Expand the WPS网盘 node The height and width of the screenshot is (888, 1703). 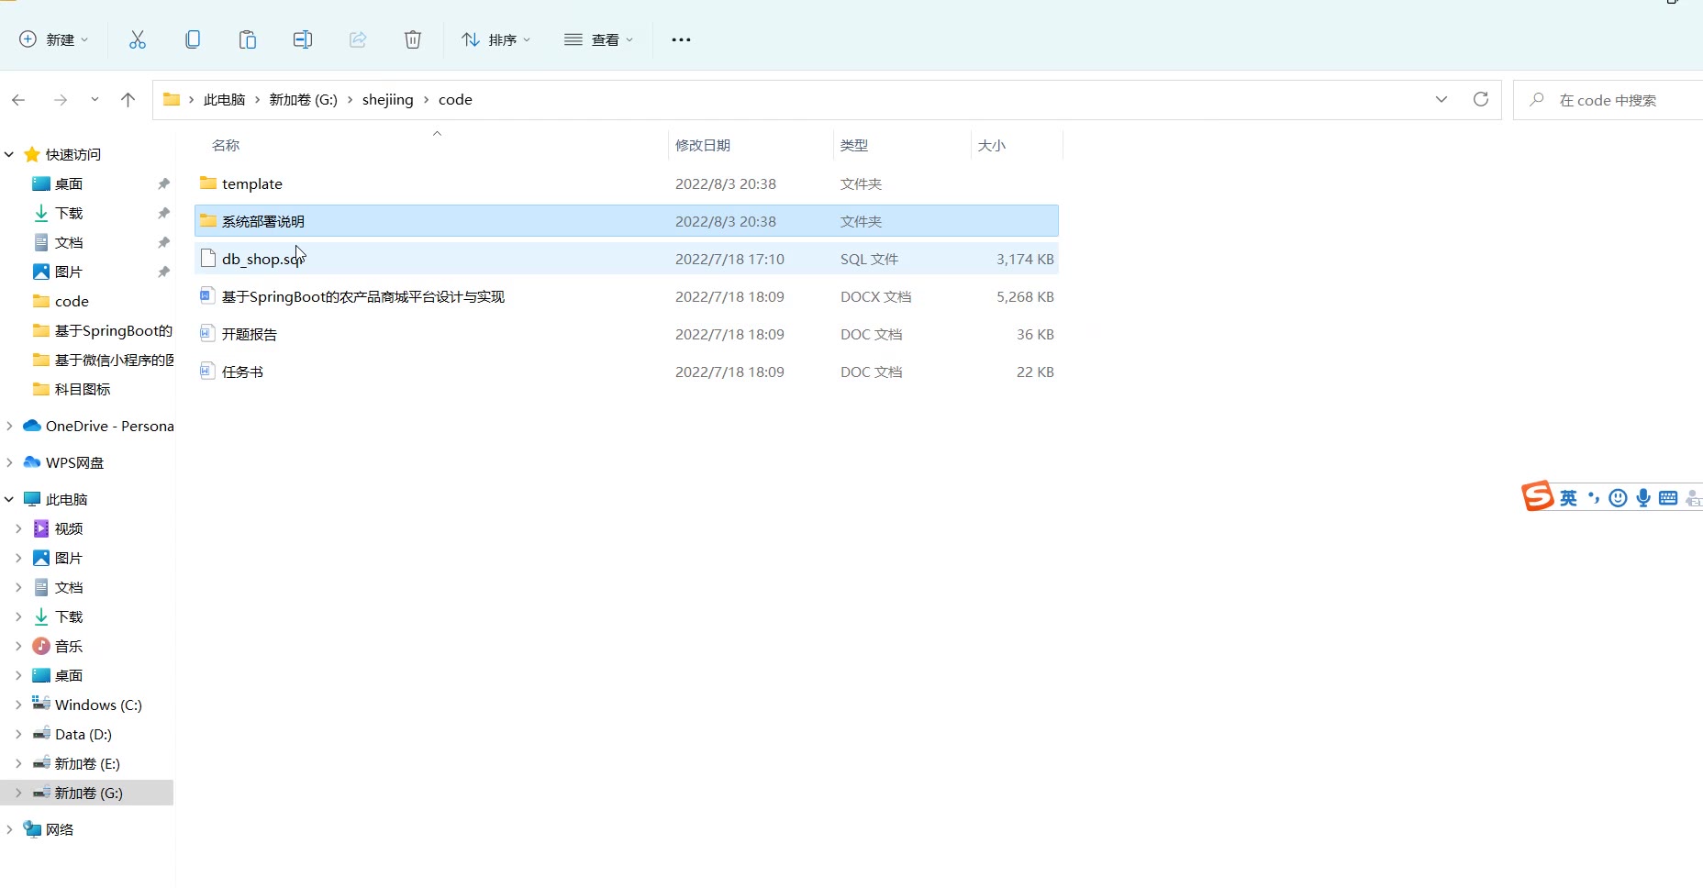click(9, 462)
